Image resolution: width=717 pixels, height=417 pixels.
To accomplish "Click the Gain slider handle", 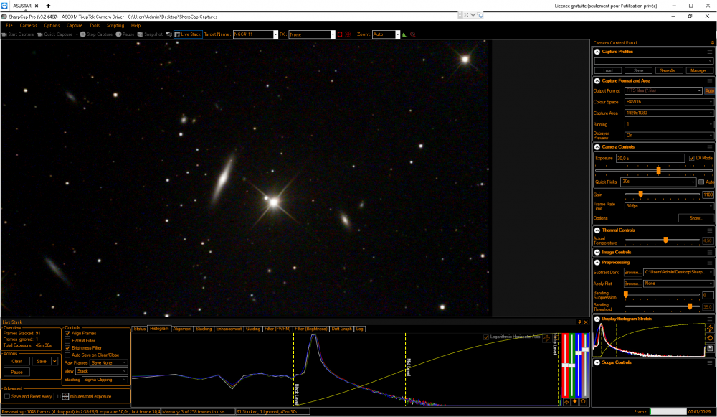I will pos(640,195).
